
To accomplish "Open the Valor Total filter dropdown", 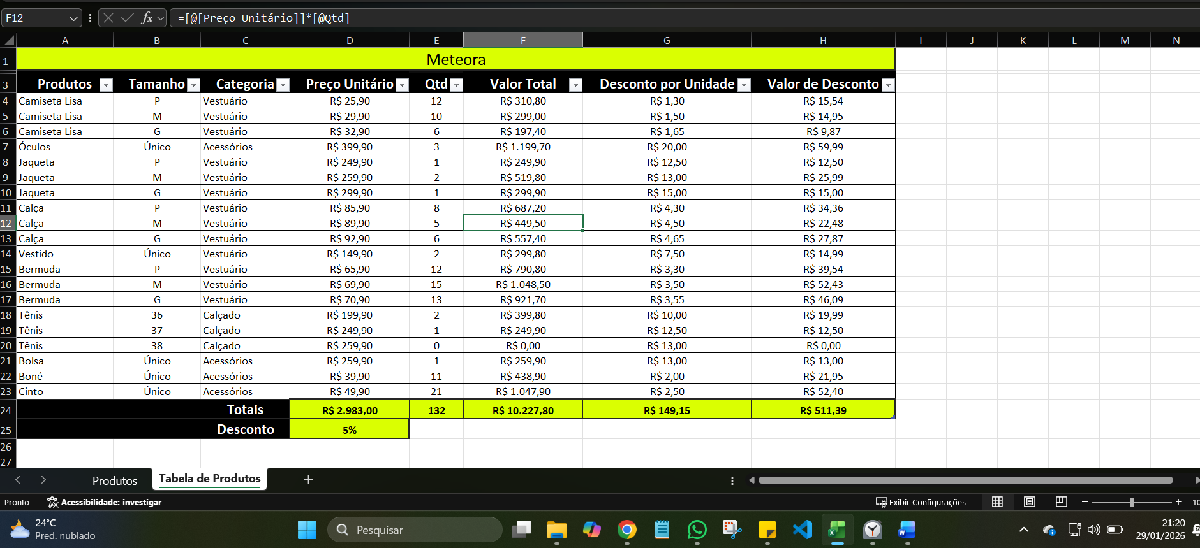I will click(x=575, y=85).
